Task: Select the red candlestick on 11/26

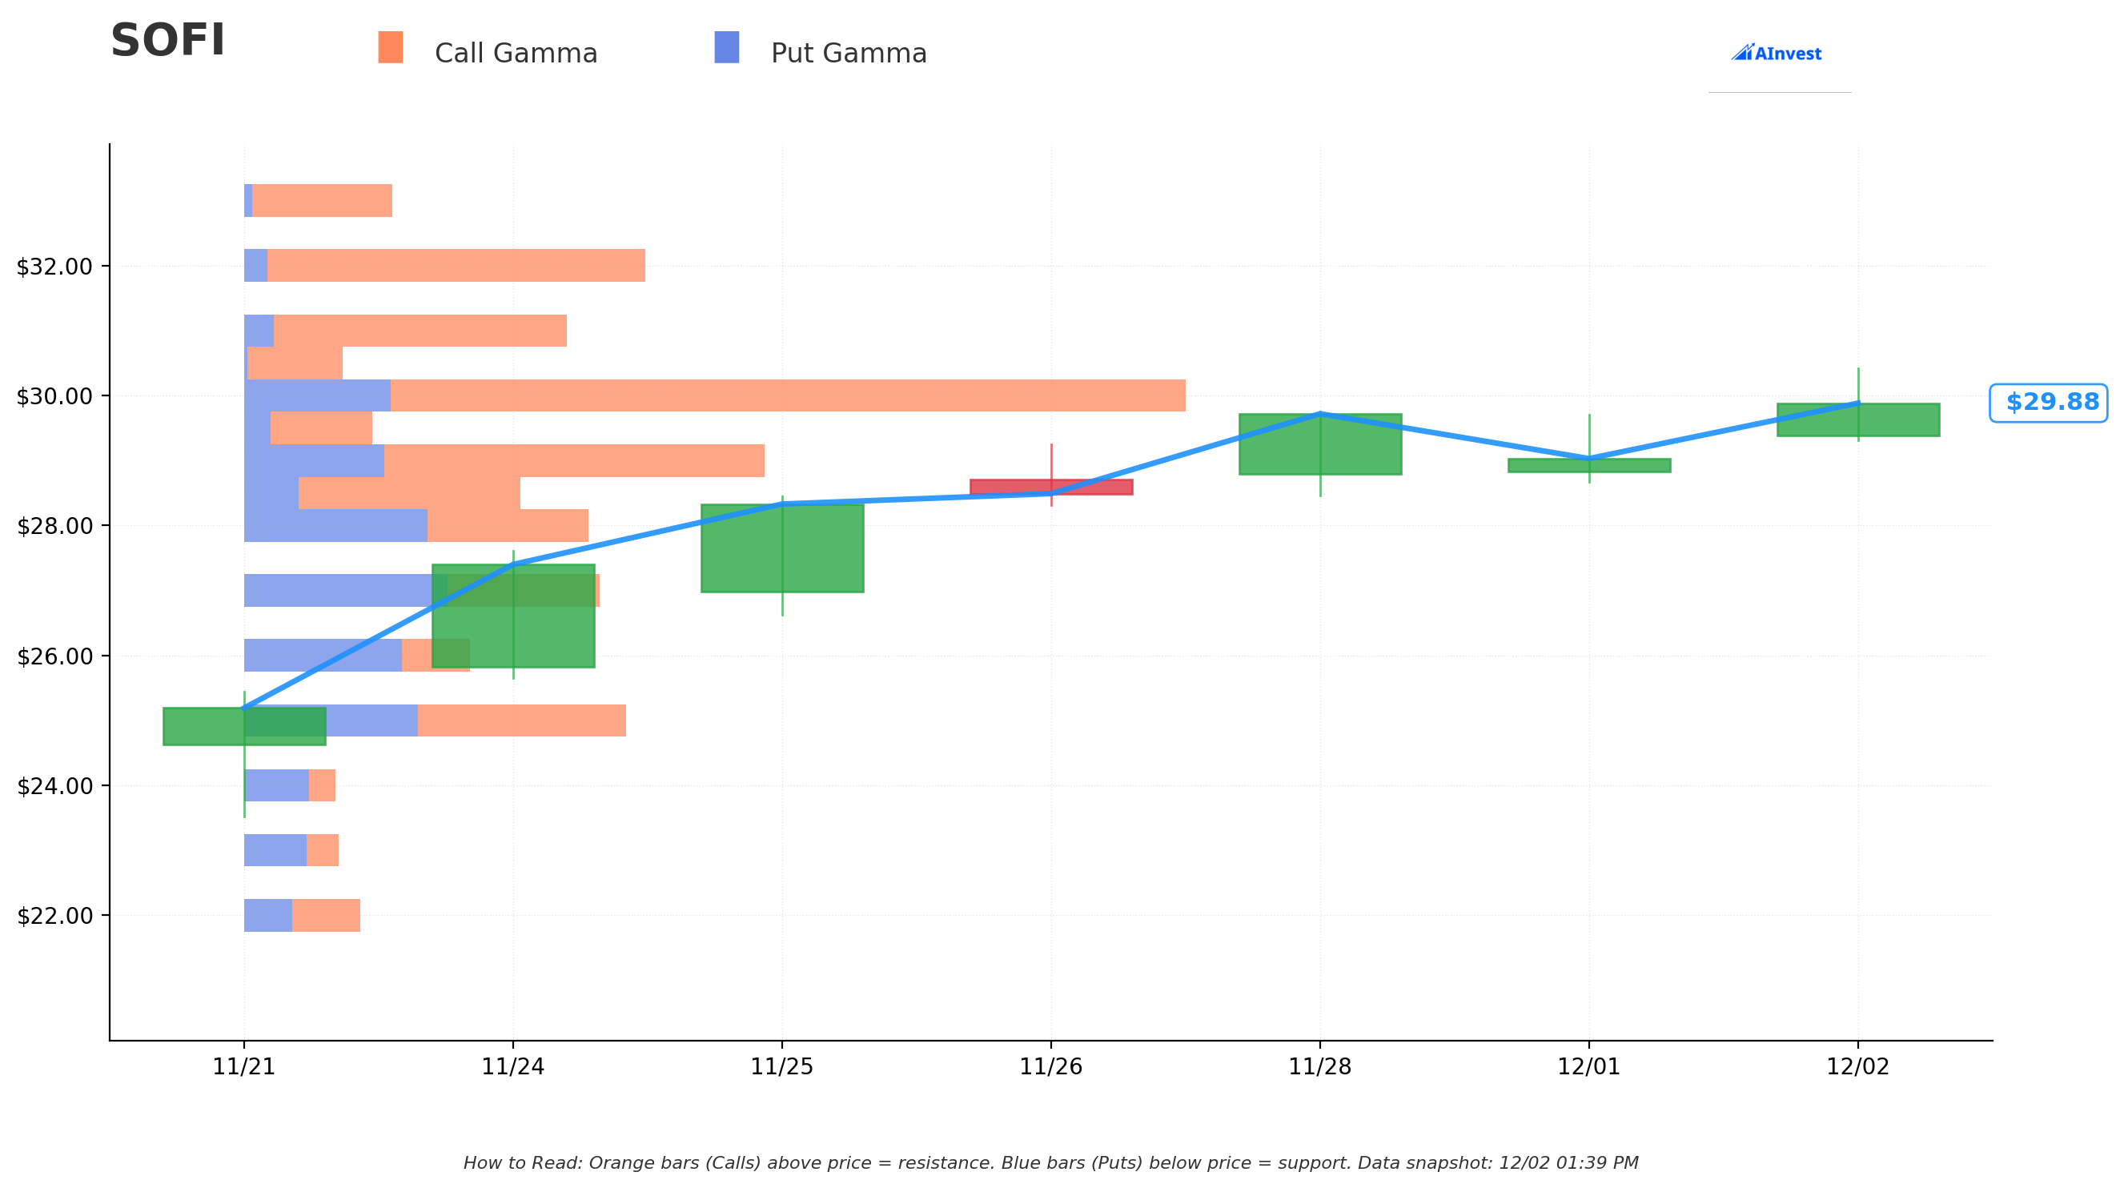Action: pos(1051,488)
